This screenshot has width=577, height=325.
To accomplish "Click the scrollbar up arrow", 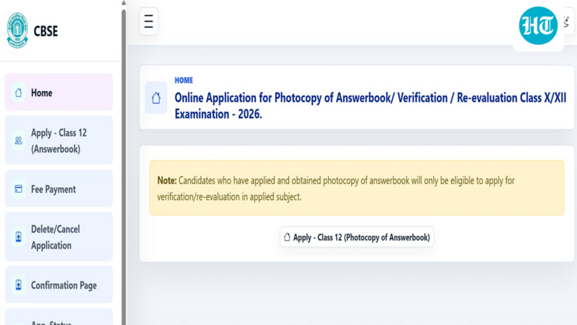I will click(123, 3).
